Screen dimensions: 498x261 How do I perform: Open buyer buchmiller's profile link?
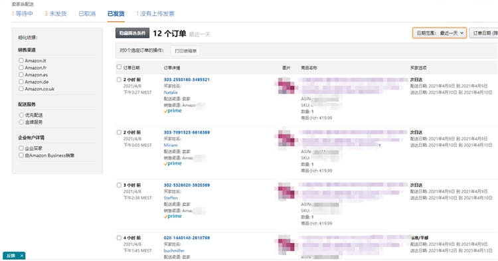[x=174, y=250]
